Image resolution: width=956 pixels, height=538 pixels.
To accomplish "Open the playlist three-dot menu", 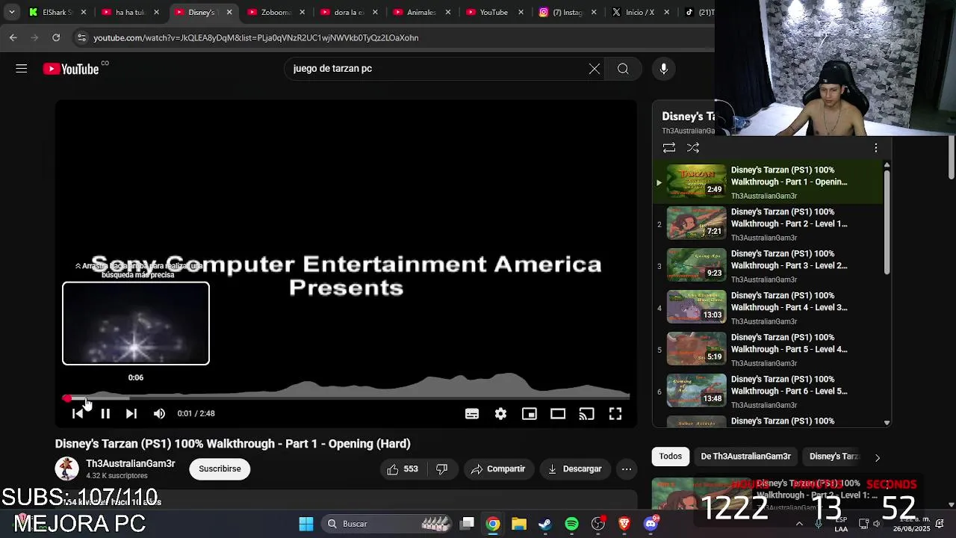I will 876,148.
